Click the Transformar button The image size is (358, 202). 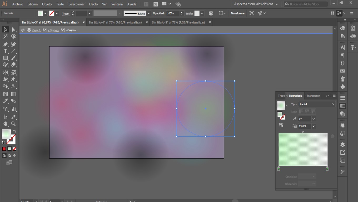coord(238,13)
